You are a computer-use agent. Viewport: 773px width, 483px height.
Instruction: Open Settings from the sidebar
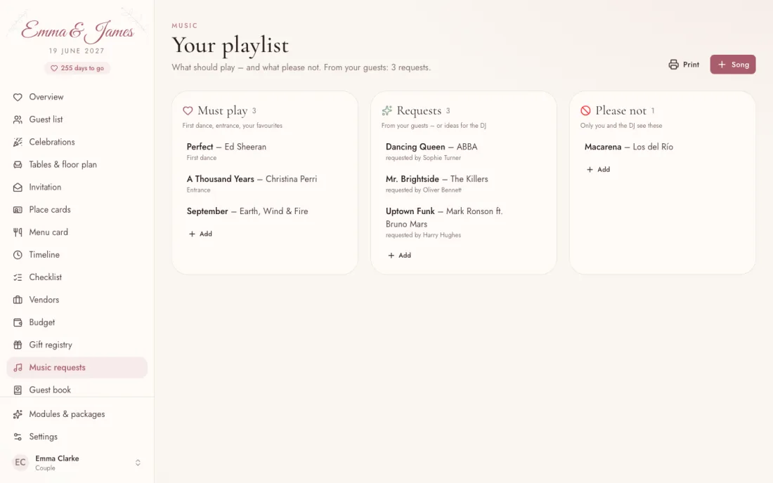(x=77, y=437)
